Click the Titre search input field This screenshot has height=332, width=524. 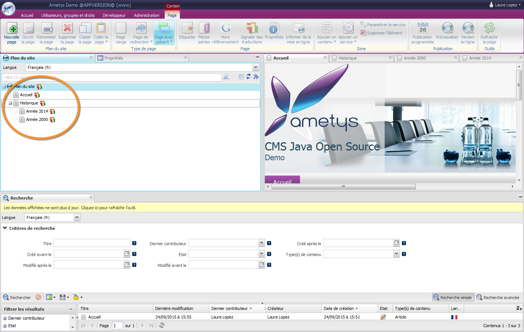[92, 243]
